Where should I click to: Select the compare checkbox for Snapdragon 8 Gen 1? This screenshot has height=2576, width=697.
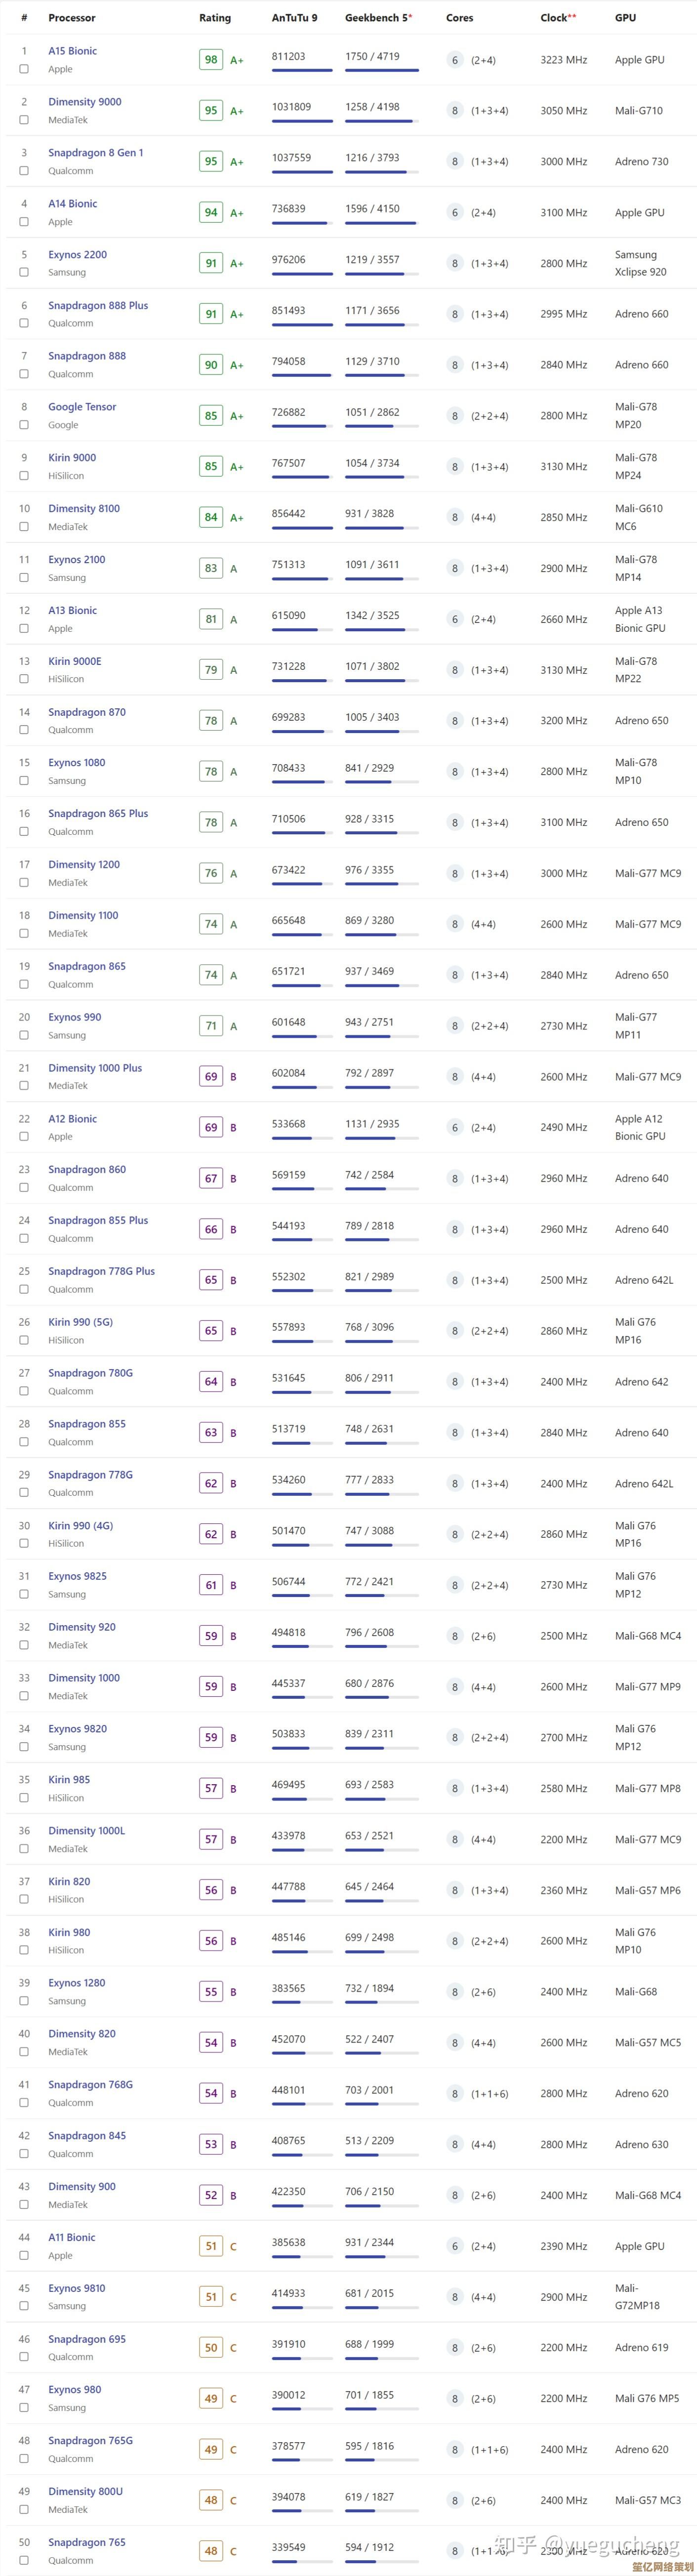[24, 171]
